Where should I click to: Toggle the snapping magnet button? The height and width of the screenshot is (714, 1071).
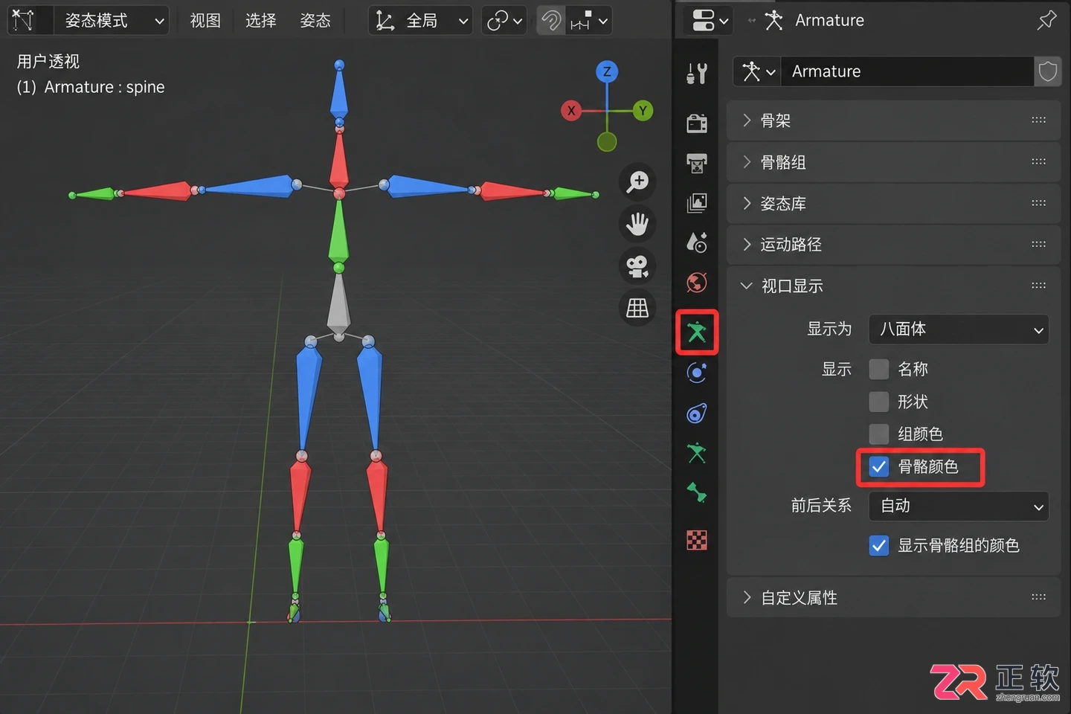pyautogui.click(x=551, y=21)
